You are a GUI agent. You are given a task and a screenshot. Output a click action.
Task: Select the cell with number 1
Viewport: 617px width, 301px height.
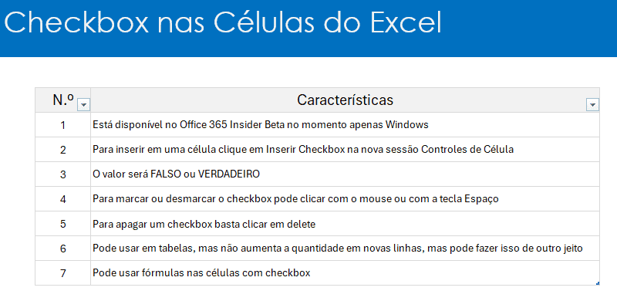coord(63,125)
